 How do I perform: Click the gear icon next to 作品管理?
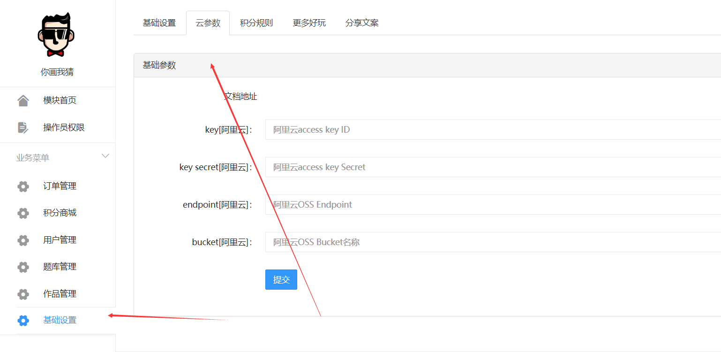[x=23, y=294]
